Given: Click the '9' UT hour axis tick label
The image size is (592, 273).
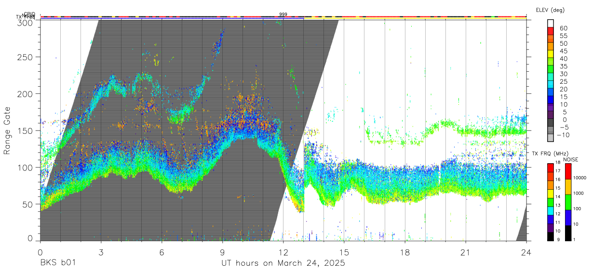Looking at the screenshot, I should point(222,252).
